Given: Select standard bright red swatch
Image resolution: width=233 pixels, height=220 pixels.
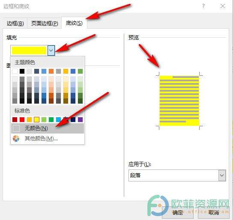Looking at the screenshot, I should click(22, 119).
